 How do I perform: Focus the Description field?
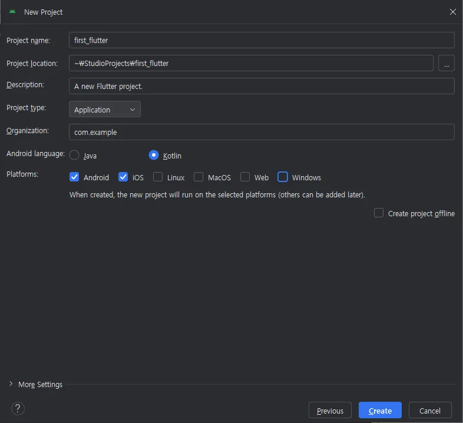(x=262, y=86)
